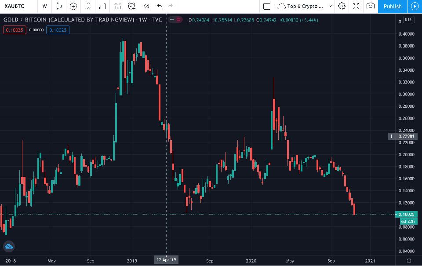Enter fullscreen mode
Screen dimensions: 422x266
[357, 6]
